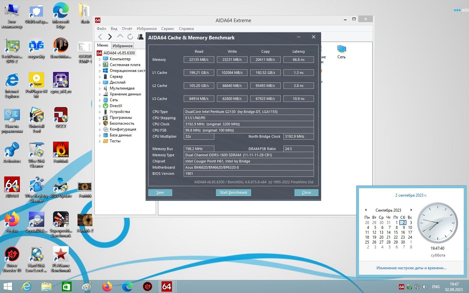Viewport: 469px width, 293px height.
Task: Click the Back arrow in AIDA64 toolbar
Action: [100, 37]
